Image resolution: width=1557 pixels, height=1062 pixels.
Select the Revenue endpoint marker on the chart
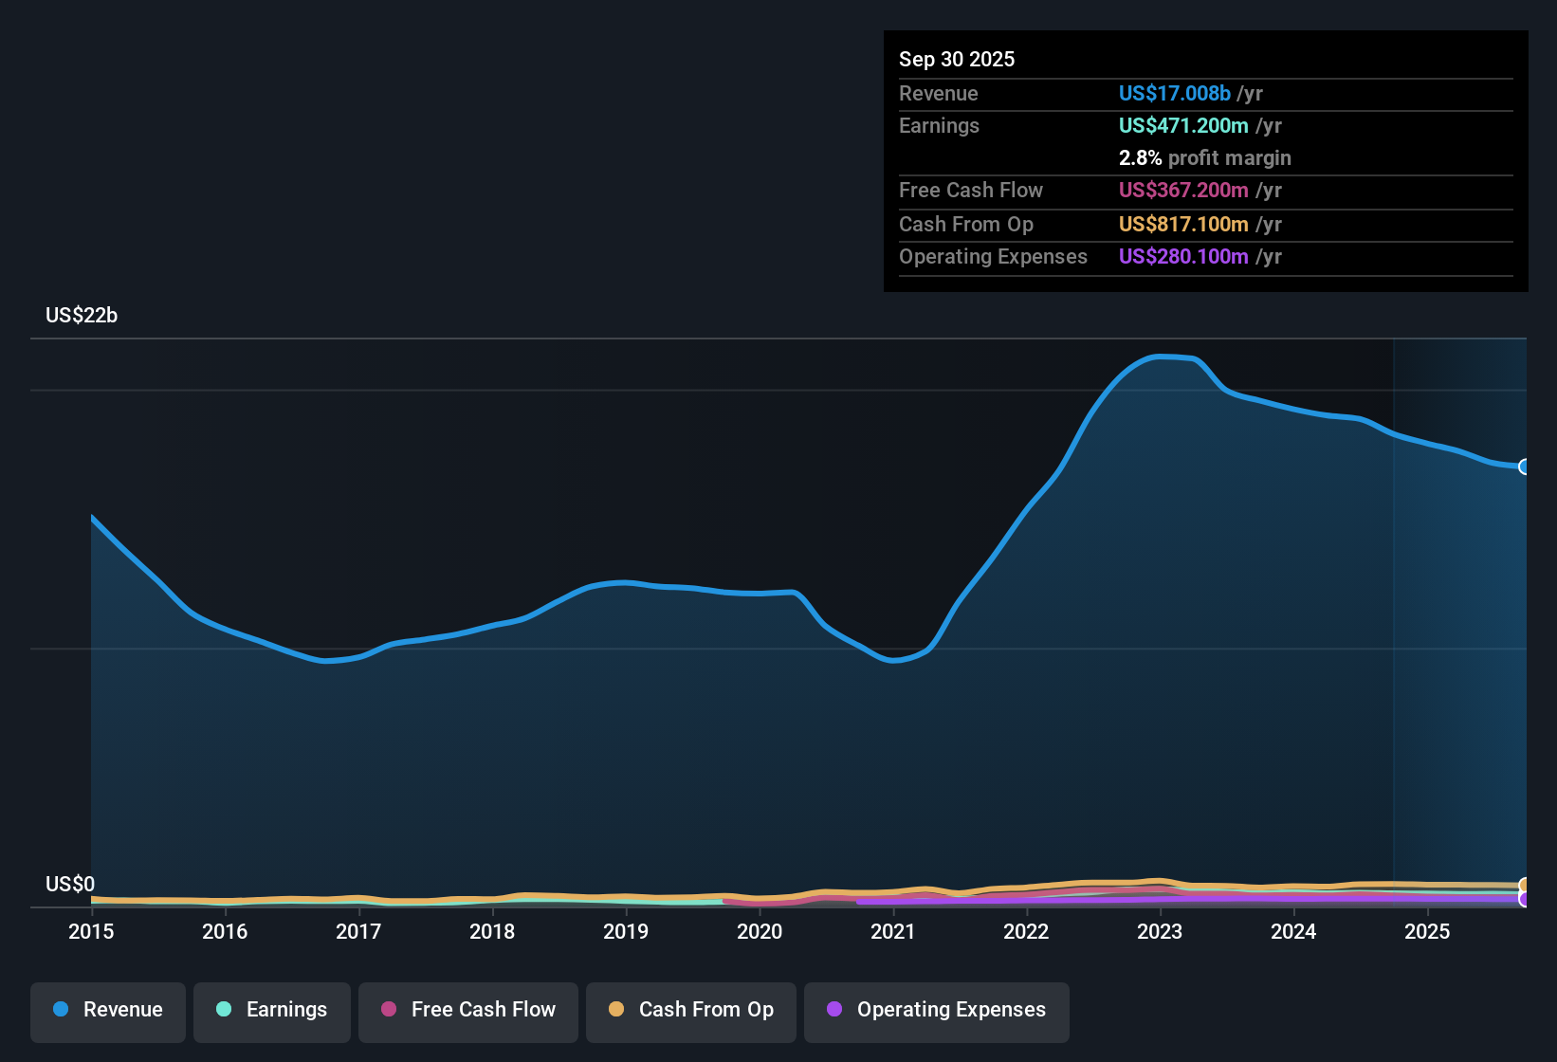tap(1525, 467)
